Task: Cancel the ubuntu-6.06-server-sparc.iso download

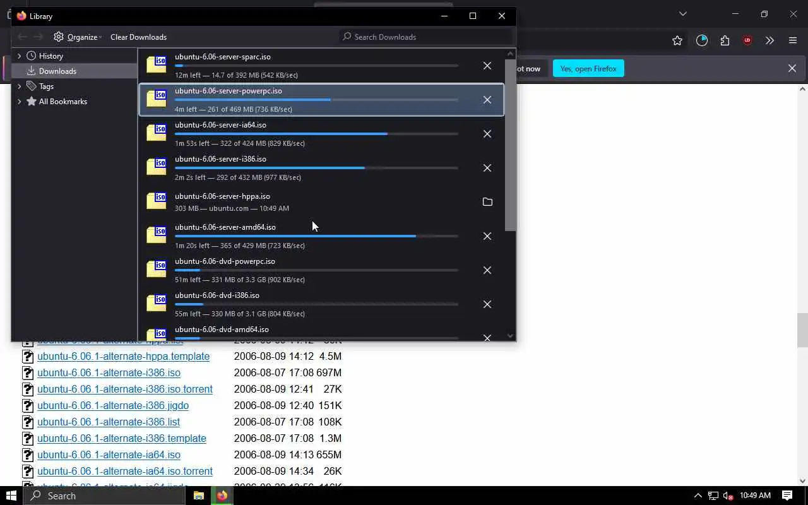Action: tap(487, 66)
